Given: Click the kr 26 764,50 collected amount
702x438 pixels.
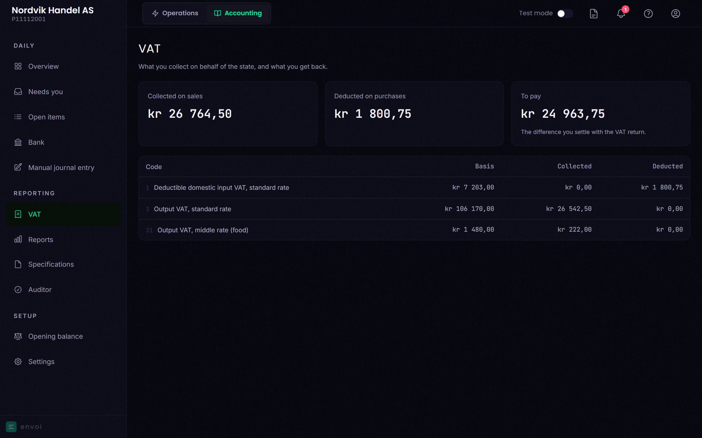Looking at the screenshot, I should pos(189,114).
